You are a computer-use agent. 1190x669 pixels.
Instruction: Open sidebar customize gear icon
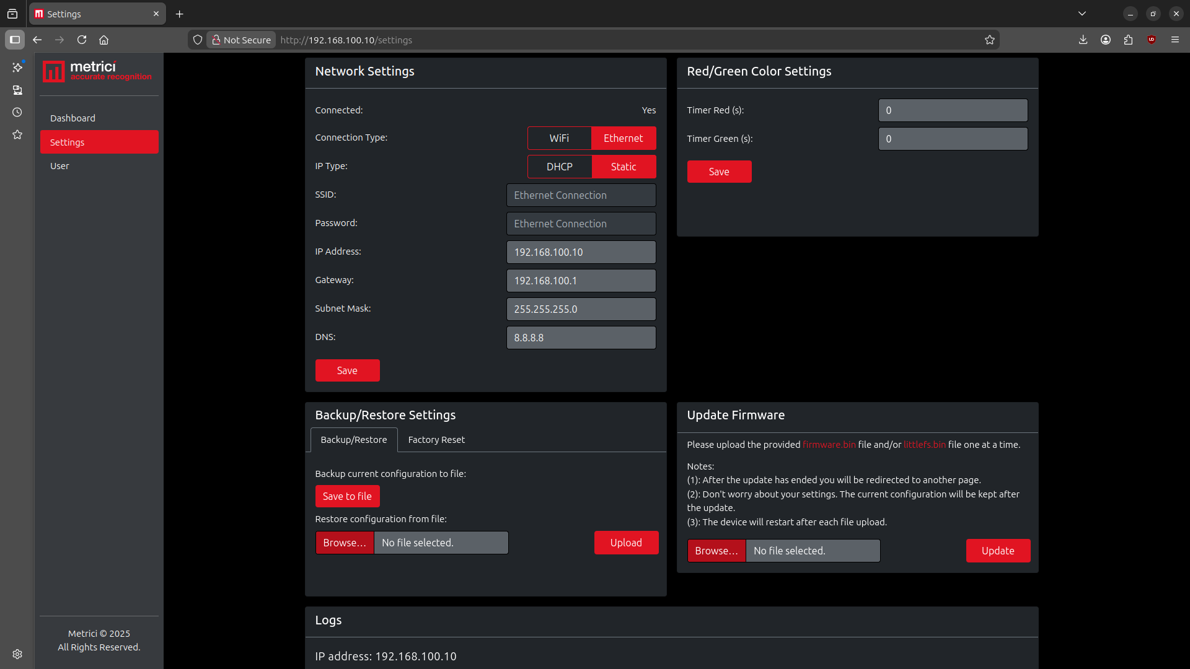[x=17, y=654]
